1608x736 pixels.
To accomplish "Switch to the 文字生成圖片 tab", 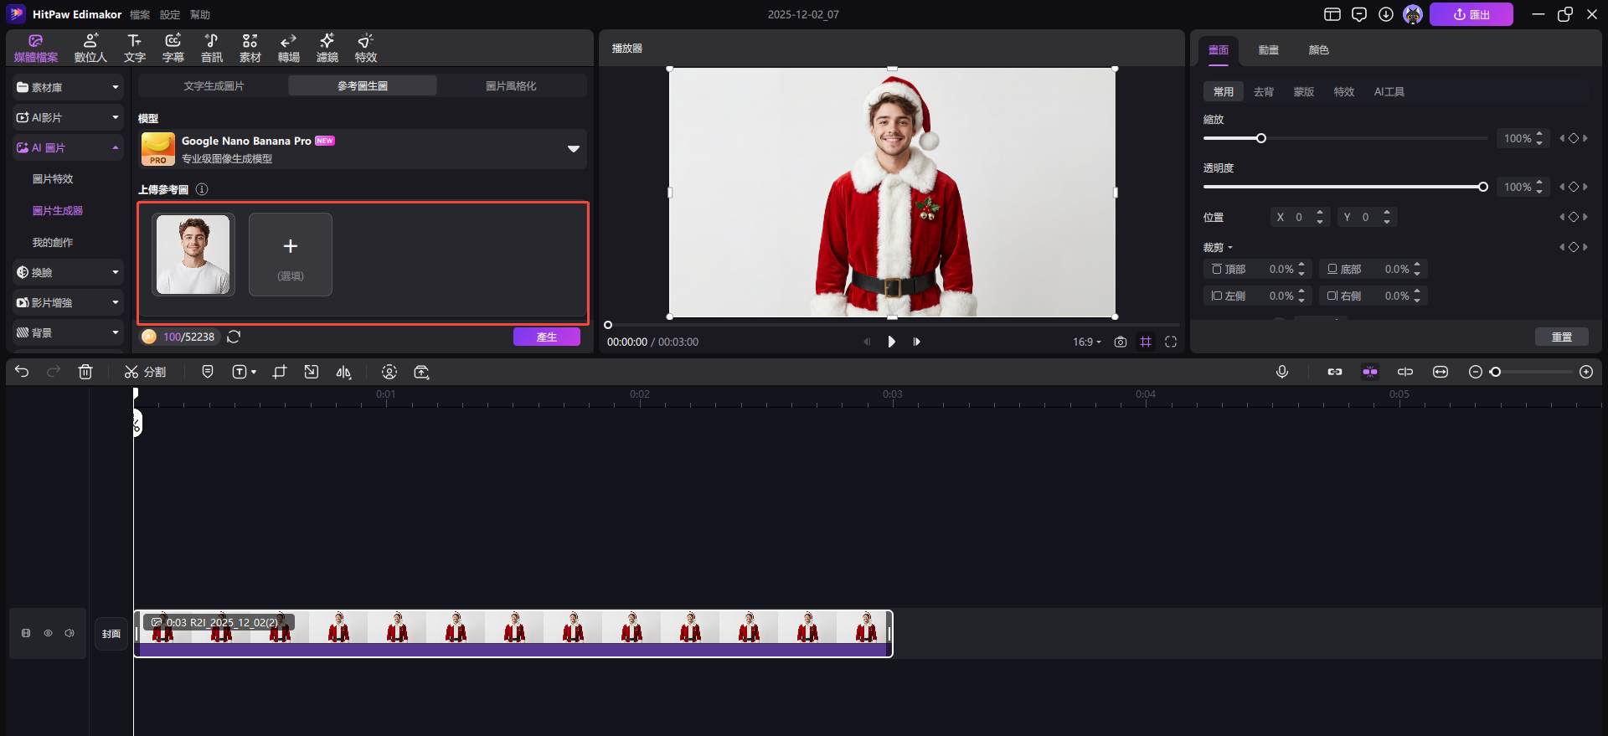I will (214, 86).
